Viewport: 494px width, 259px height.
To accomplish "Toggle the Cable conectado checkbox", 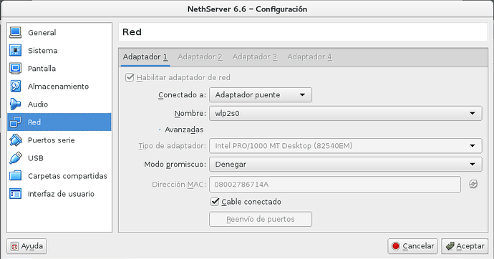I will tap(215, 202).
